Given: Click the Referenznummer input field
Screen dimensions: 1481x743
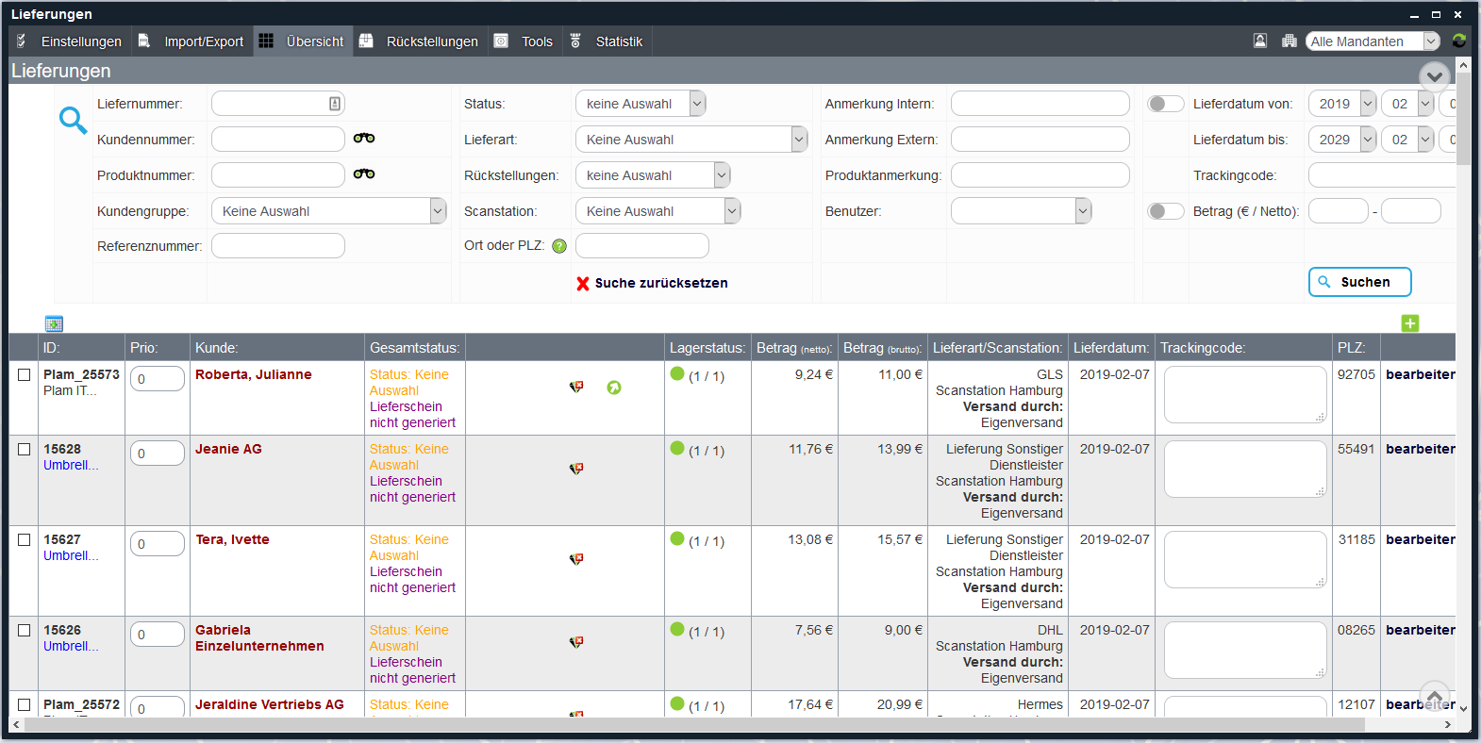Looking at the screenshot, I should pyautogui.click(x=278, y=246).
